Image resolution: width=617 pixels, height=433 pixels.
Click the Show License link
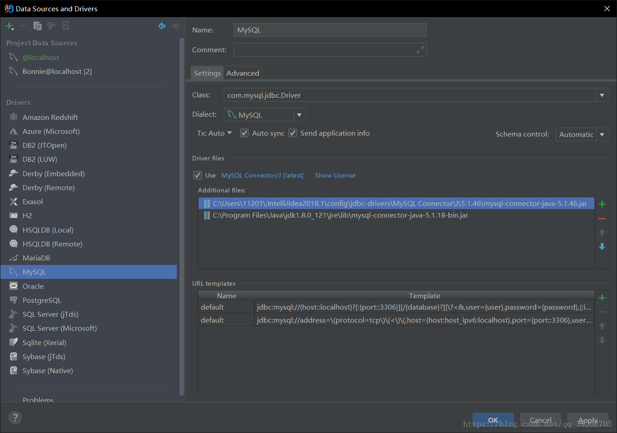coord(335,175)
